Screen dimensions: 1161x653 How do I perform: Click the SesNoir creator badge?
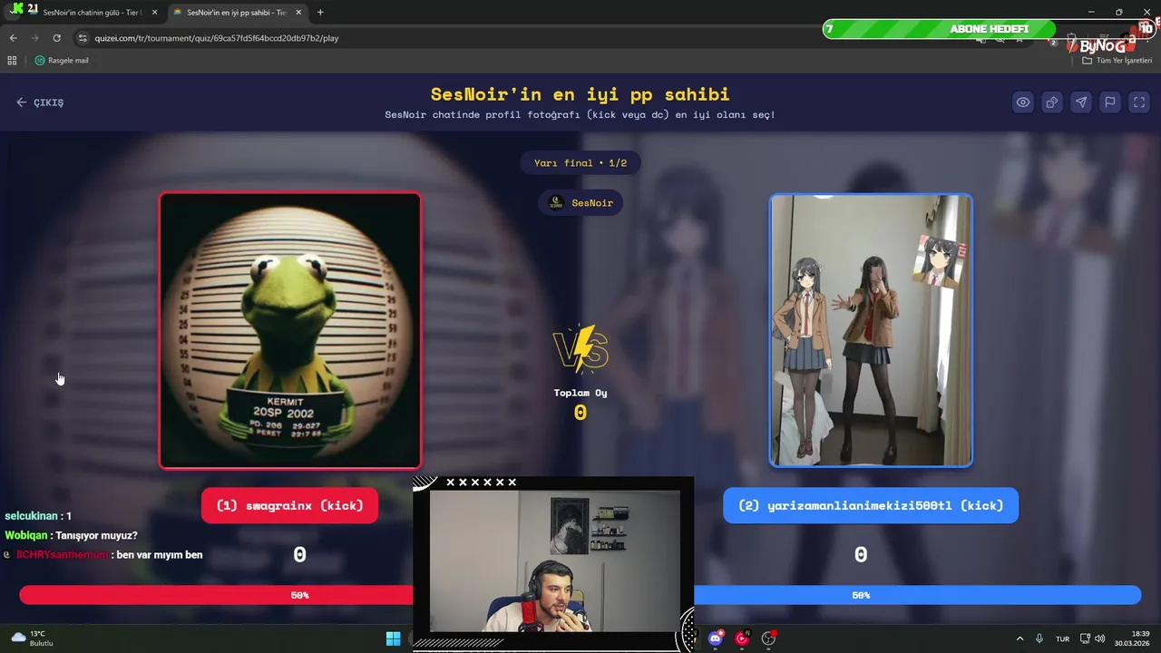tap(580, 203)
